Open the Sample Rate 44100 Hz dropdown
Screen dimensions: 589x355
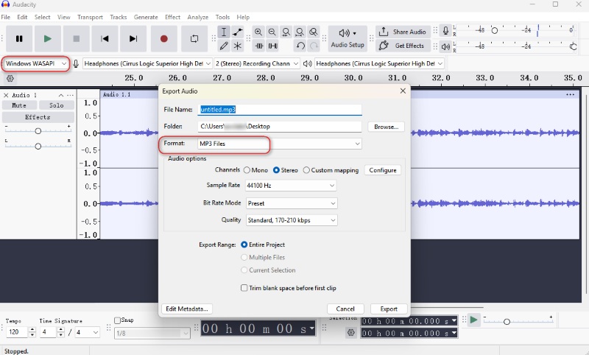point(291,186)
